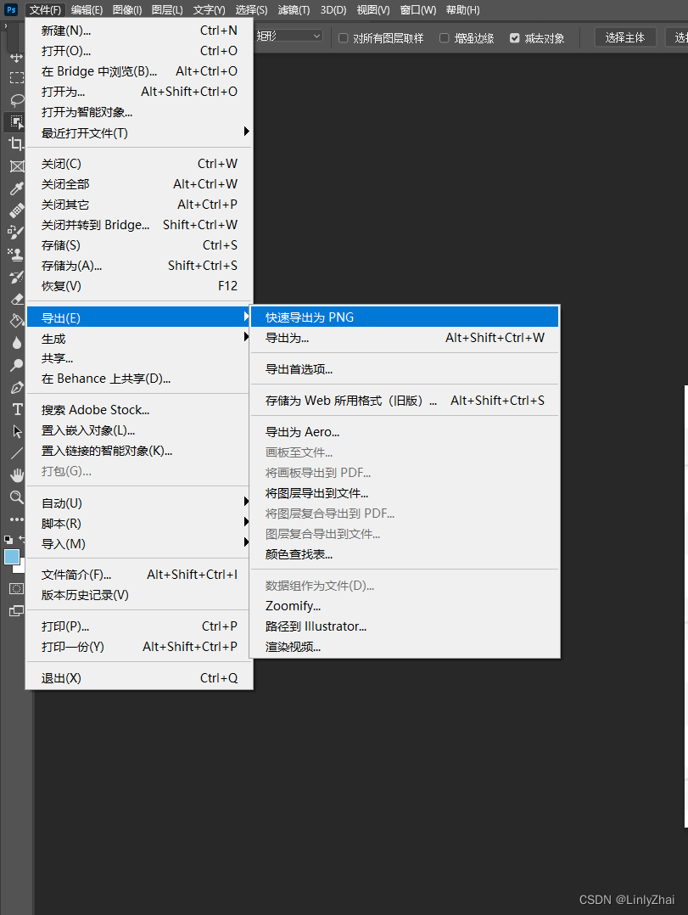Open the 矩形 mode dropdown

tap(289, 36)
